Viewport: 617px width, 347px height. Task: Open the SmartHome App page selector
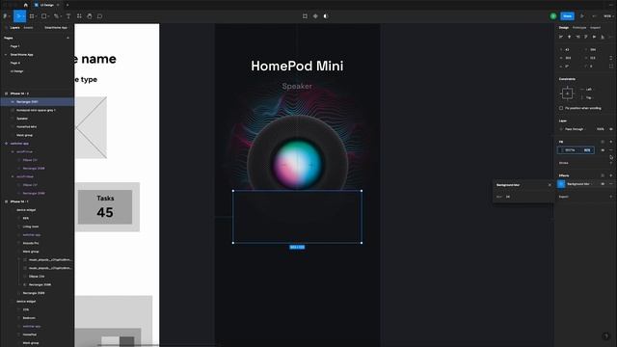[56, 28]
